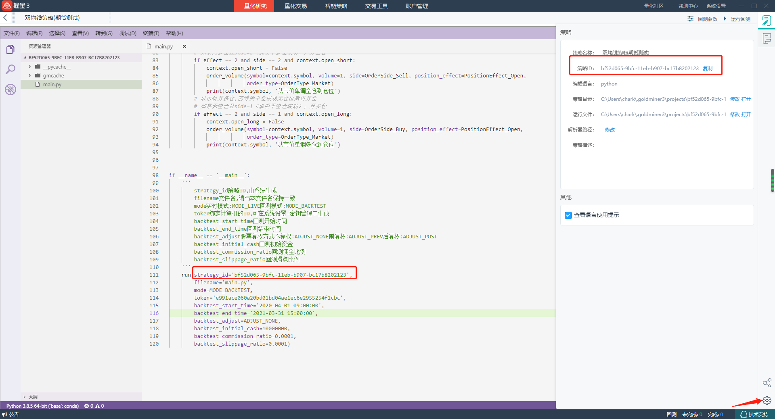Click the backtest_initial_cash value on line 118

point(275,329)
